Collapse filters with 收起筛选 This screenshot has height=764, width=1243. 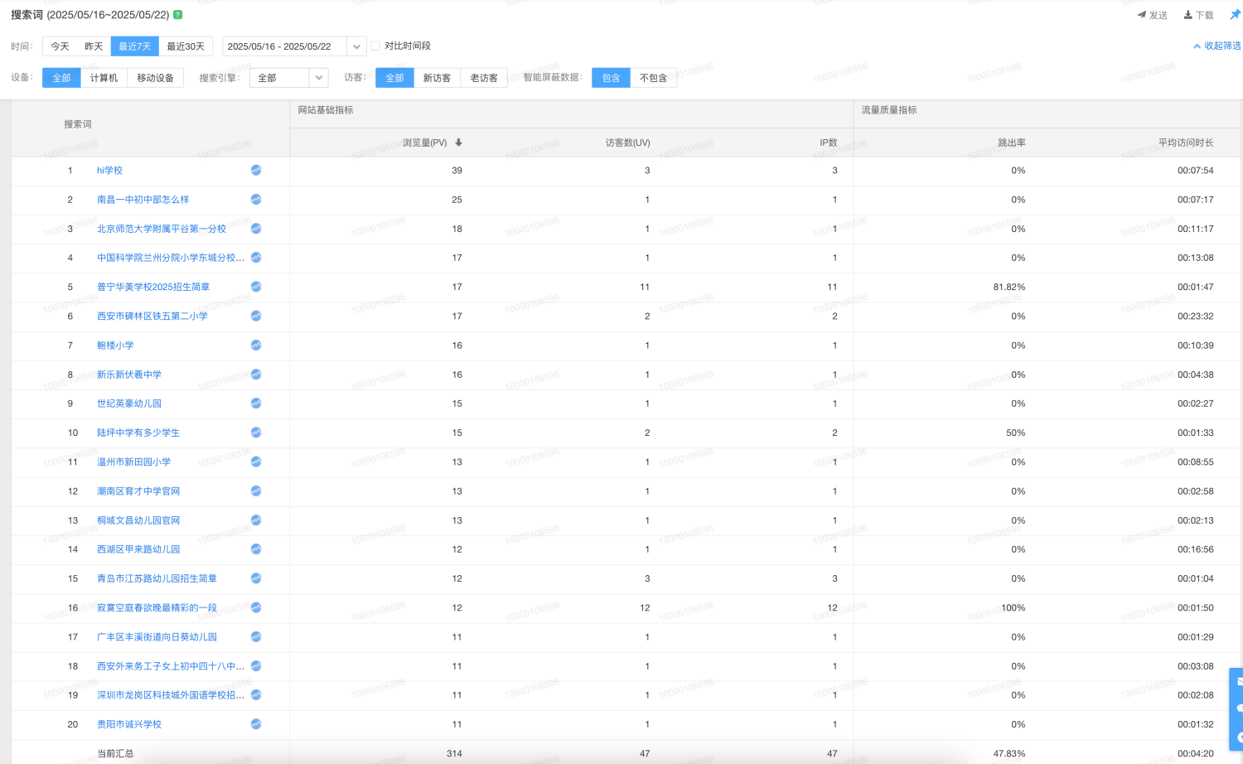pyautogui.click(x=1217, y=46)
